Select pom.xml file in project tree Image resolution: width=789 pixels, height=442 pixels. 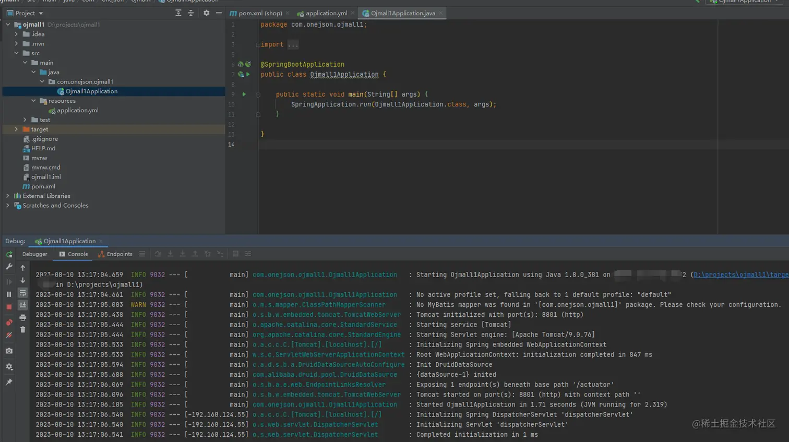tap(43, 186)
